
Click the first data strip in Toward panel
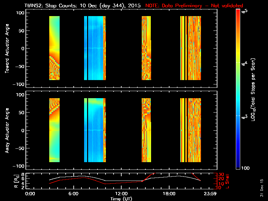pyautogui.click(x=54, y=48)
